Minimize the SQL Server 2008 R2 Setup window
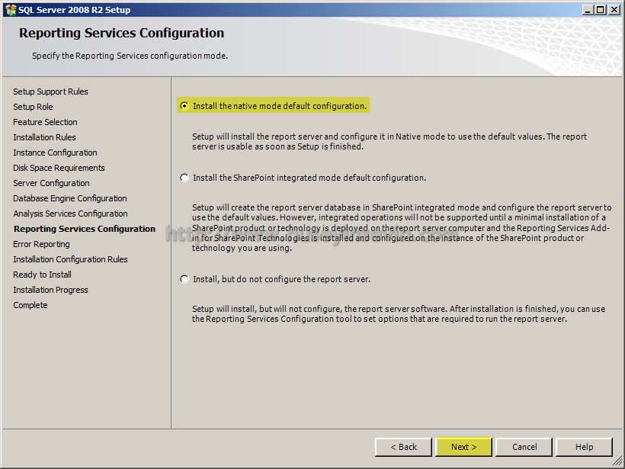The image size is (625, 469). (x=587, y=10)
